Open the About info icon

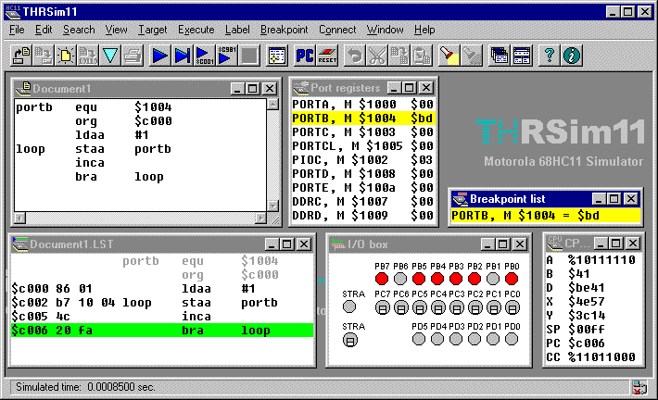pyautogui.click(x=571, y=56)
